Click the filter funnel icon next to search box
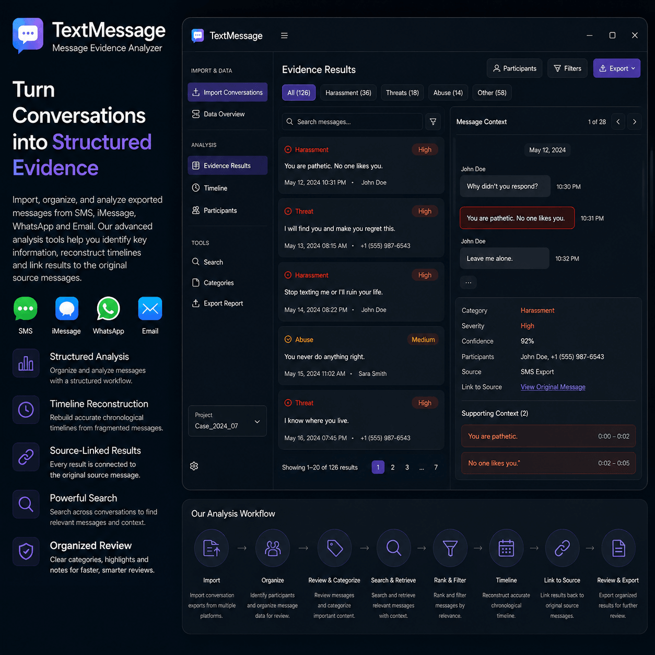 433,122
